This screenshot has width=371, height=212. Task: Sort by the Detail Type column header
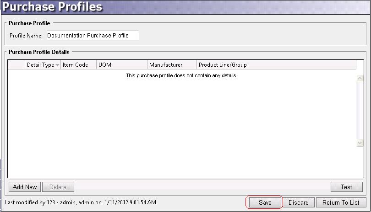click(x=40, y=65)
